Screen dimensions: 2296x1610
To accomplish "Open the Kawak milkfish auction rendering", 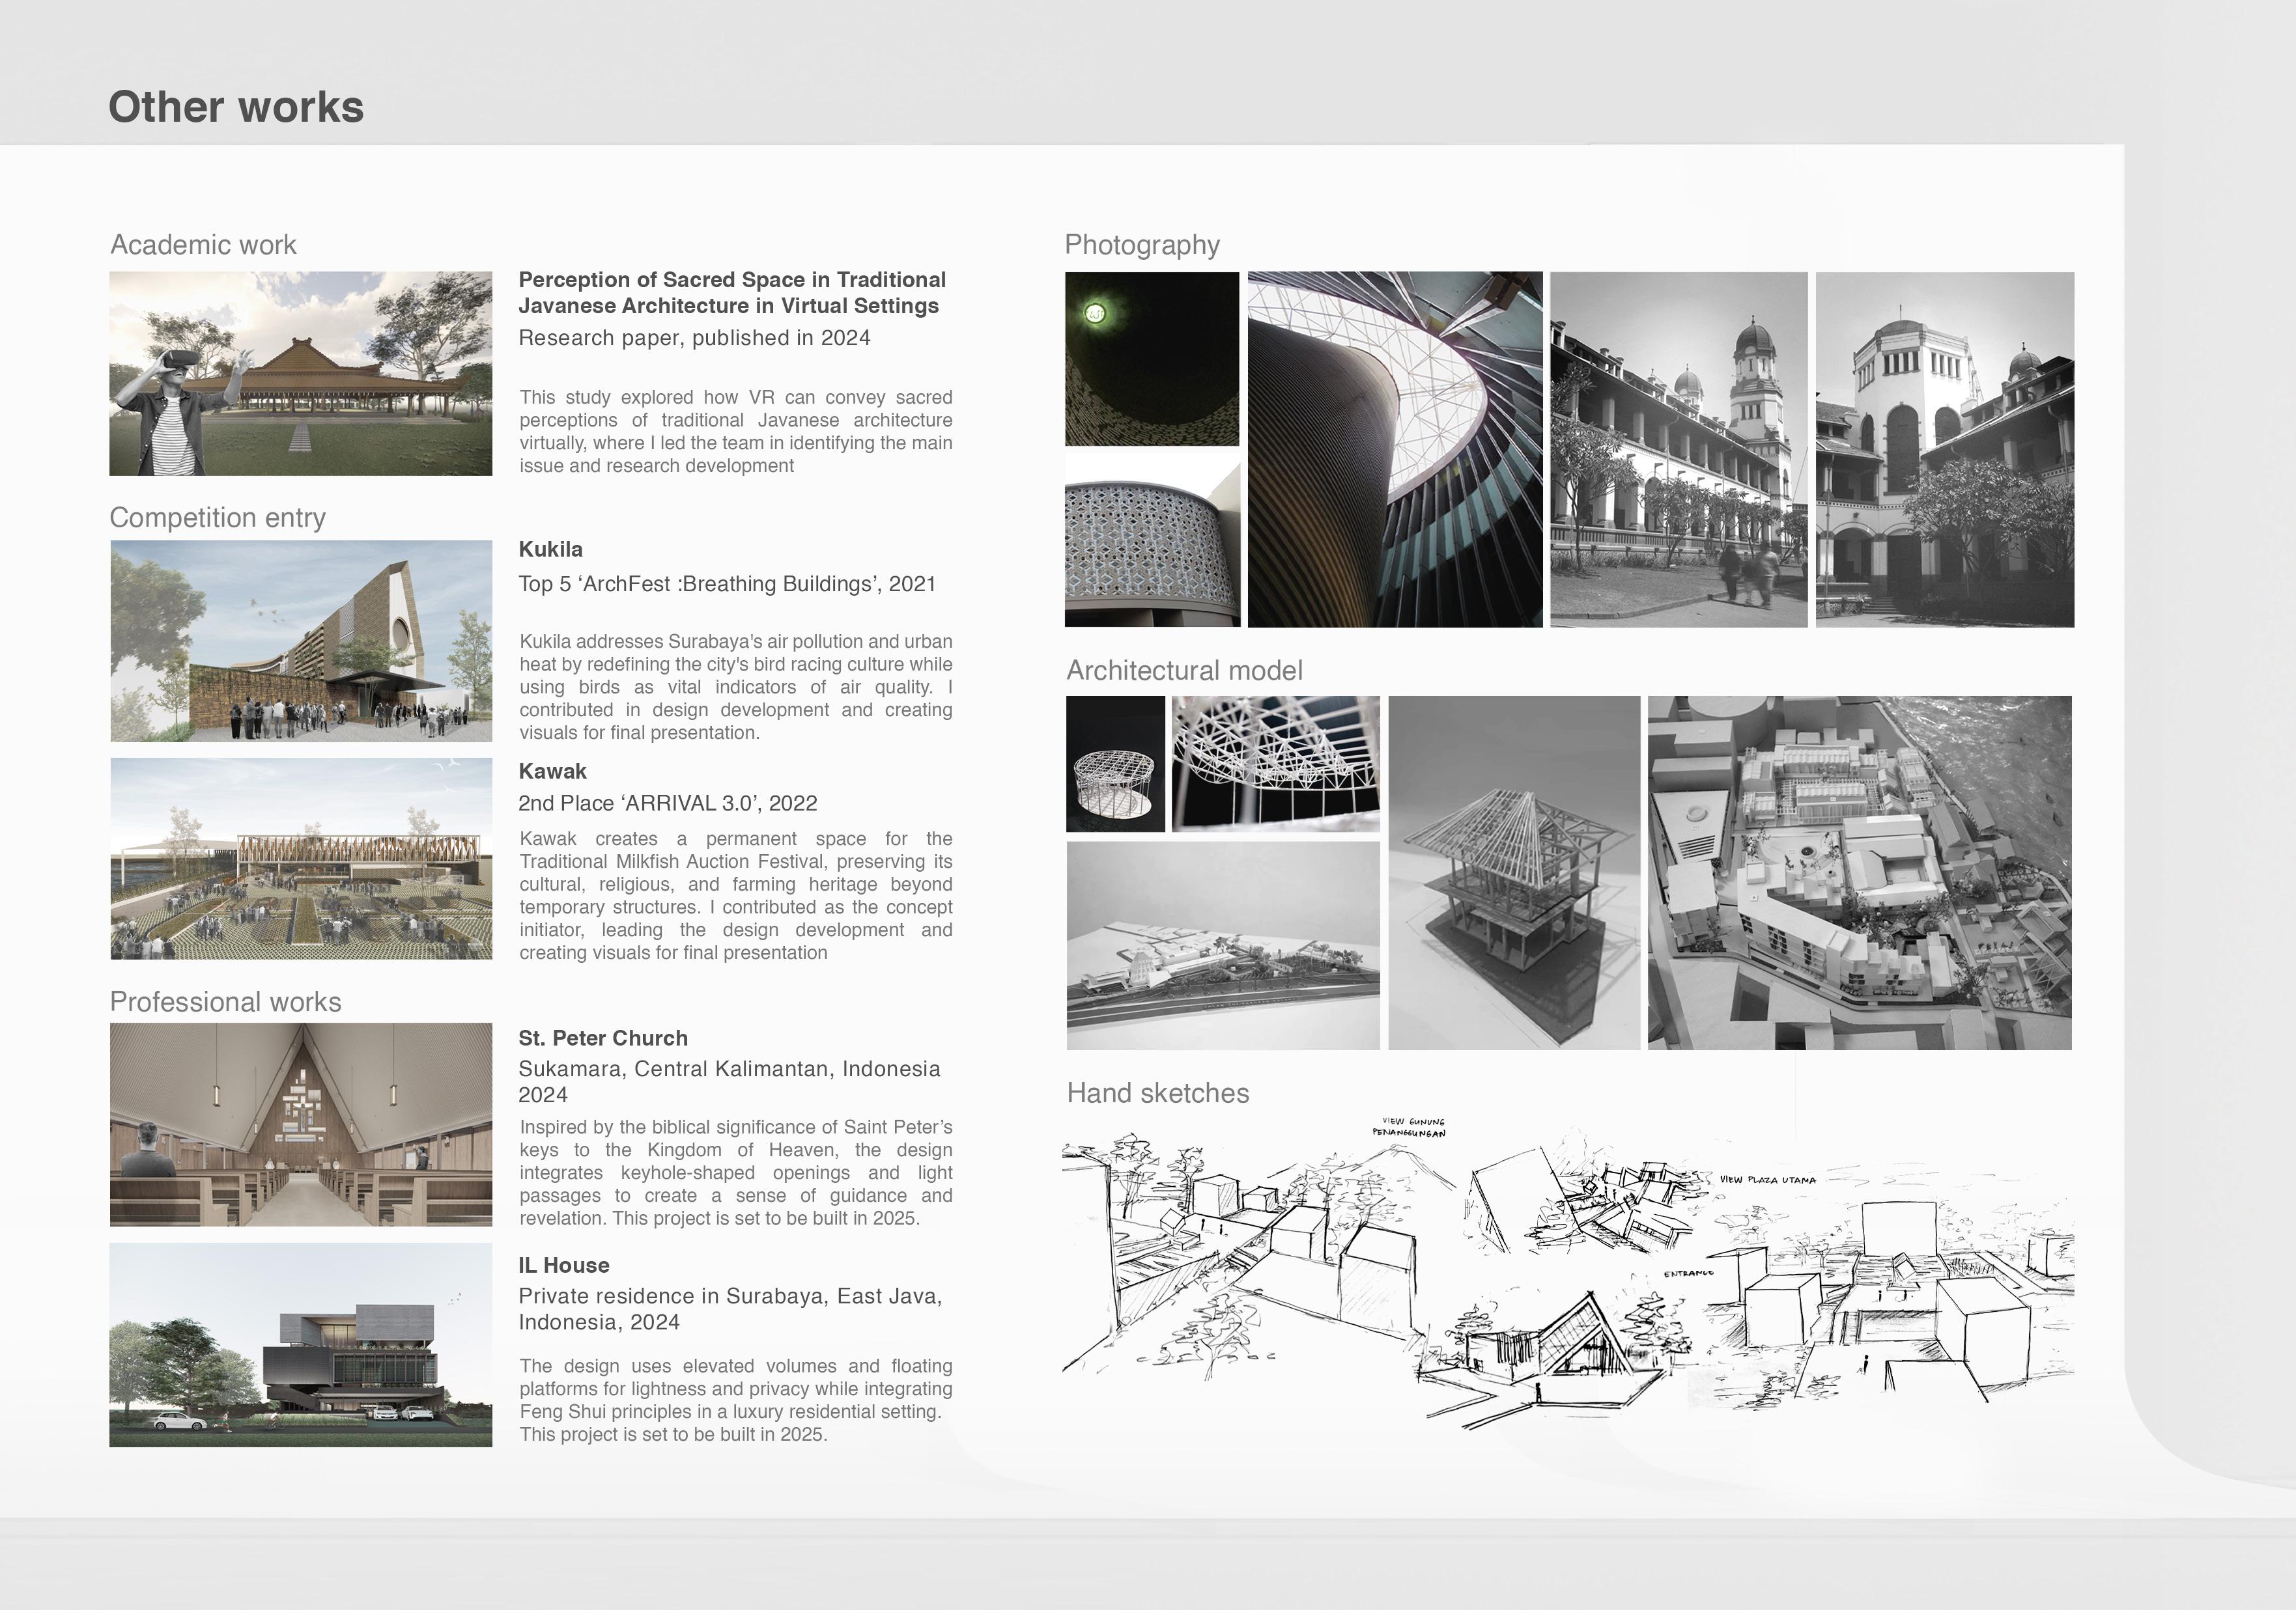I will pos(300,857).
